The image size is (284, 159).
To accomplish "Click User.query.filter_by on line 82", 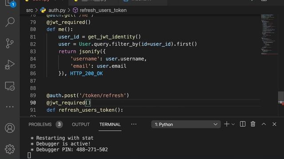I will click(108, 44).
